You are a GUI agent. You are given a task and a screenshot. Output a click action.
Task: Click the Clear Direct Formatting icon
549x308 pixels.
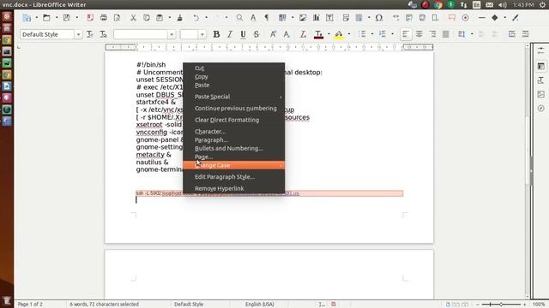303,34
